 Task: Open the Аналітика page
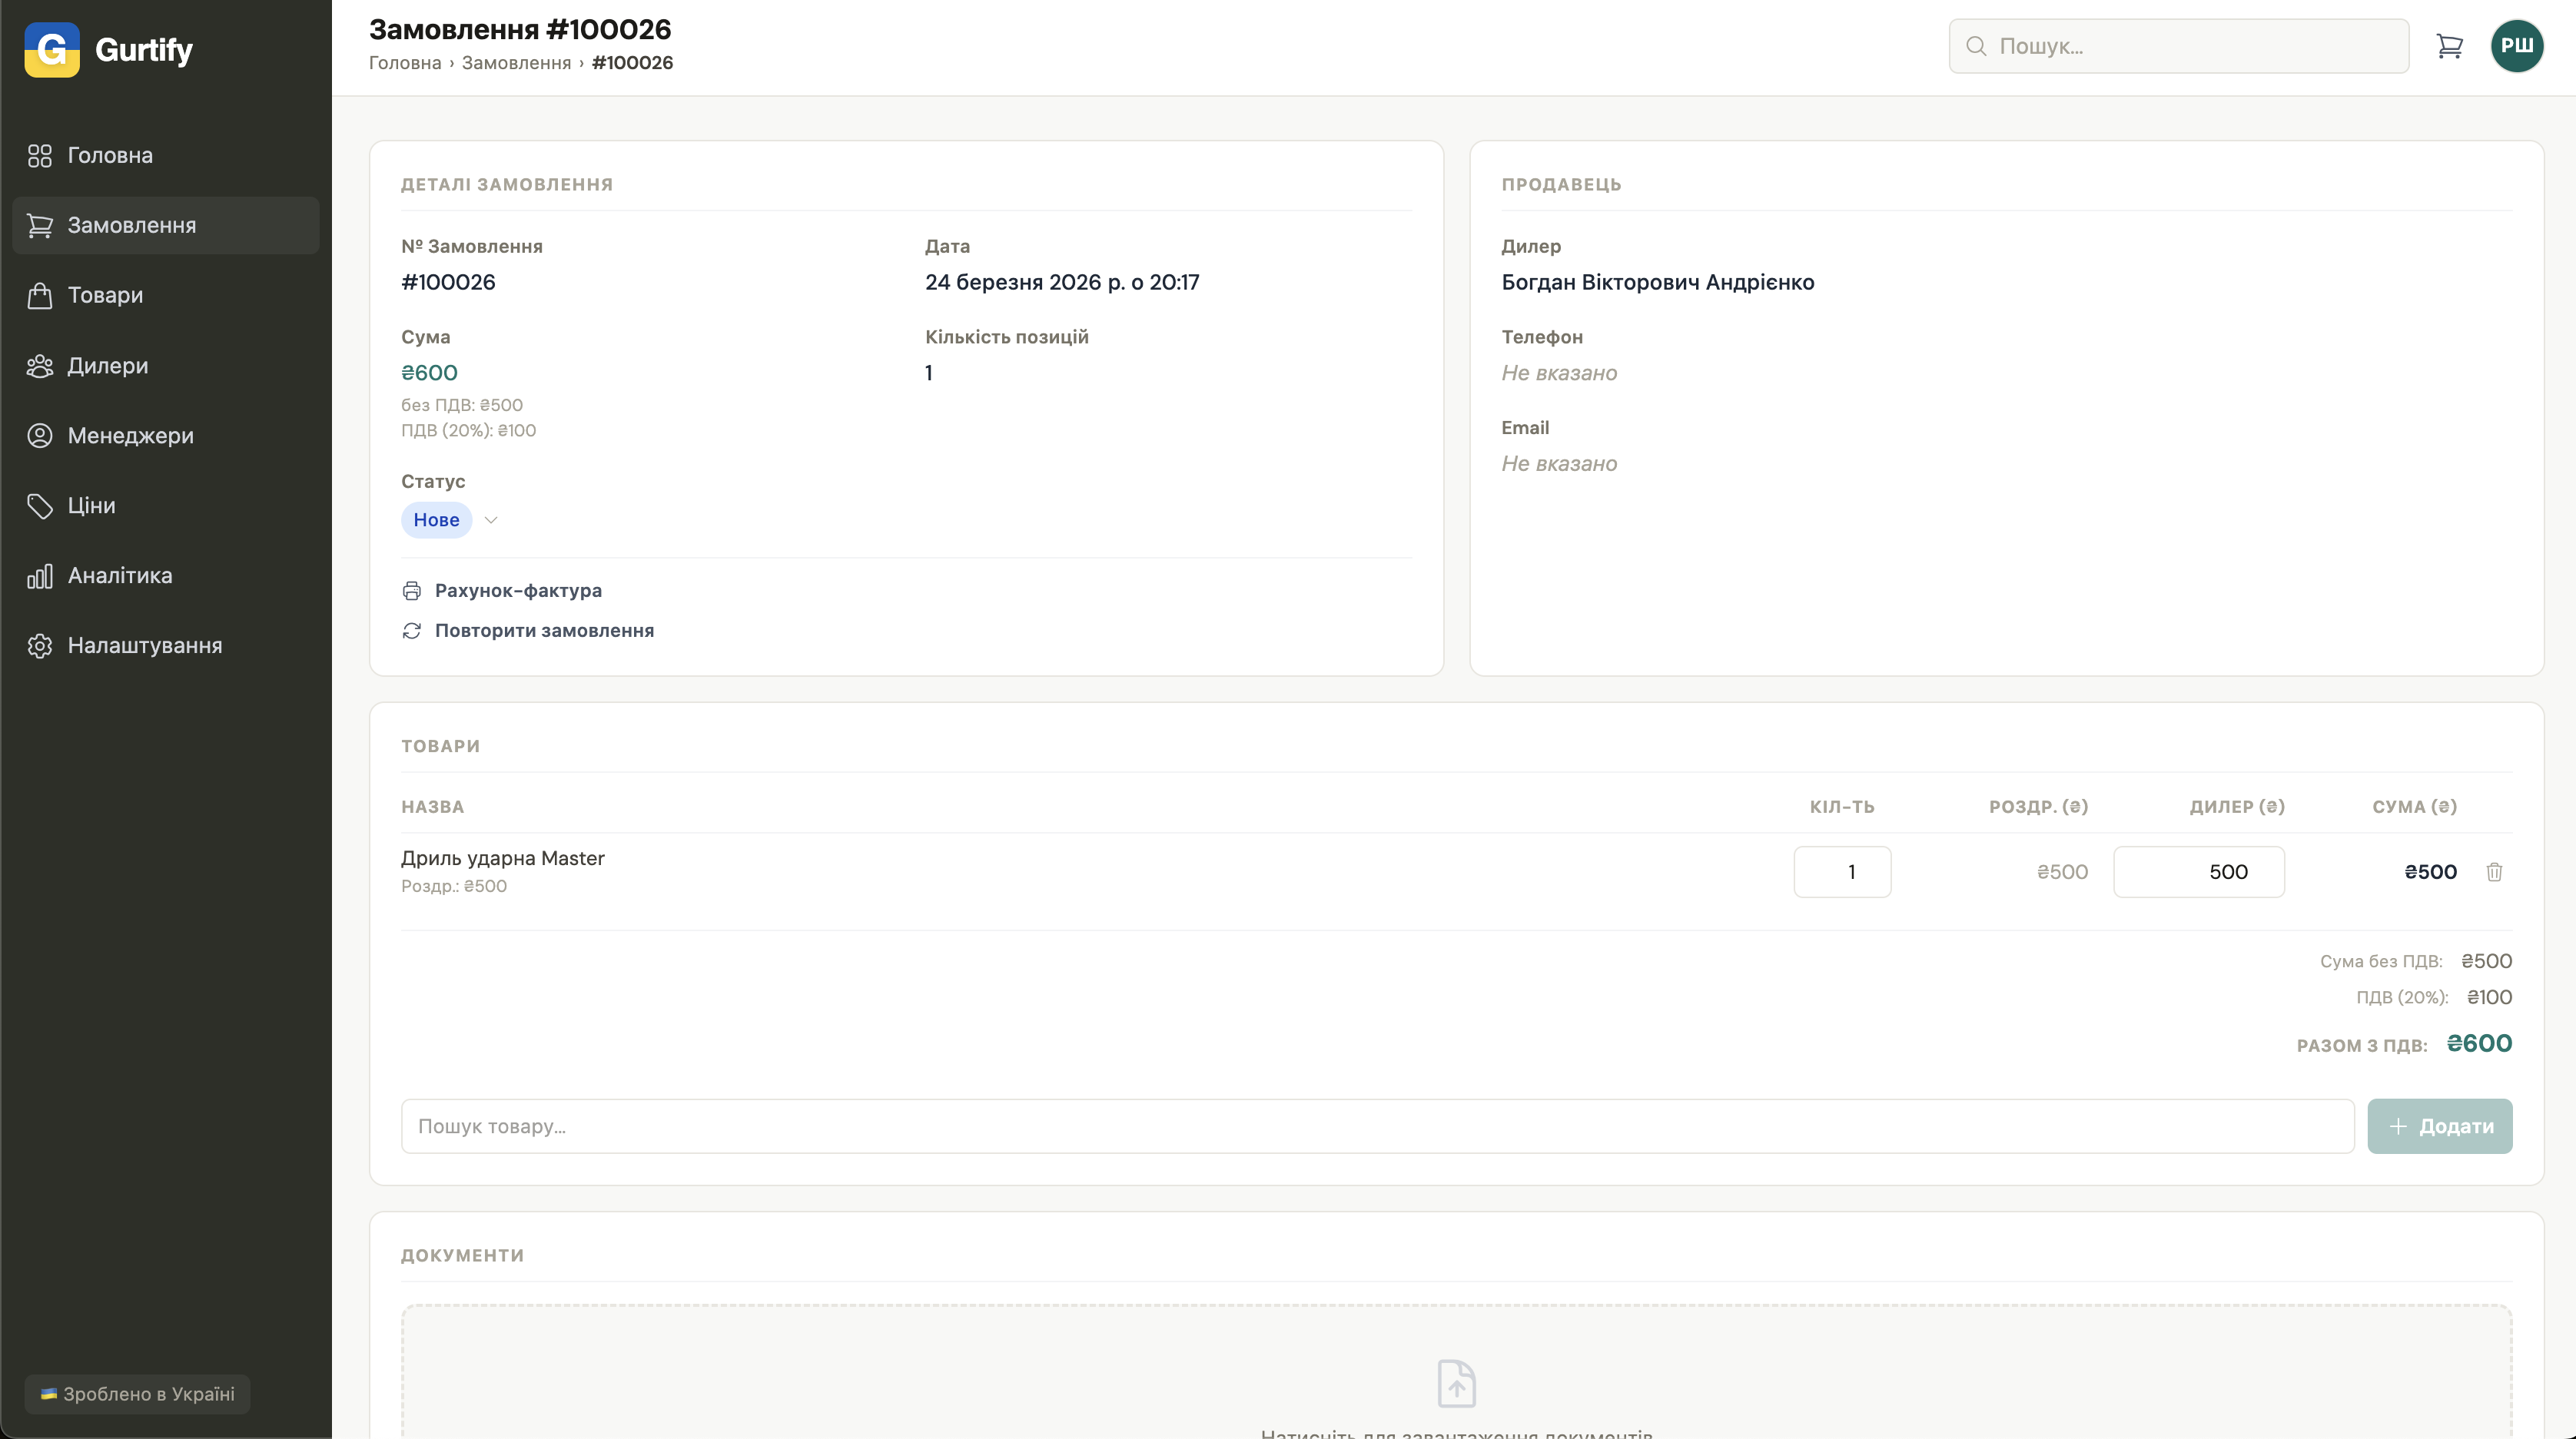coord(119,576)
